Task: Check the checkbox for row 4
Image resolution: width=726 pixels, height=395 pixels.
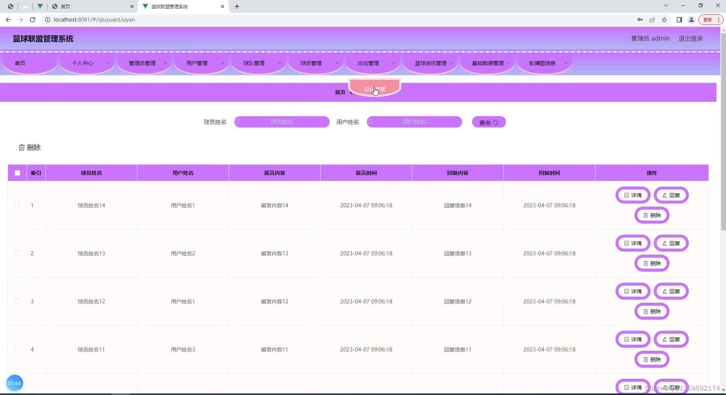Action: tap(17, 350)
